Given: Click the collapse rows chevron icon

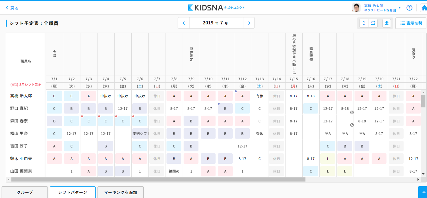Looking at the screenshot, I should coord(364,23).
